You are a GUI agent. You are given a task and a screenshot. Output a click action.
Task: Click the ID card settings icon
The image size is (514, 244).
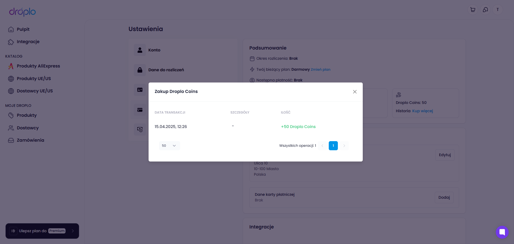click(140, 90)
